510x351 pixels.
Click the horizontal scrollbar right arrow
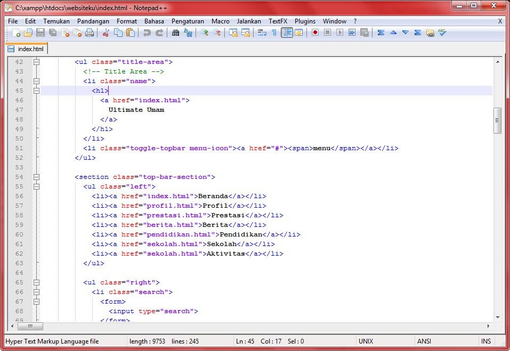click(x=488, y=326)
